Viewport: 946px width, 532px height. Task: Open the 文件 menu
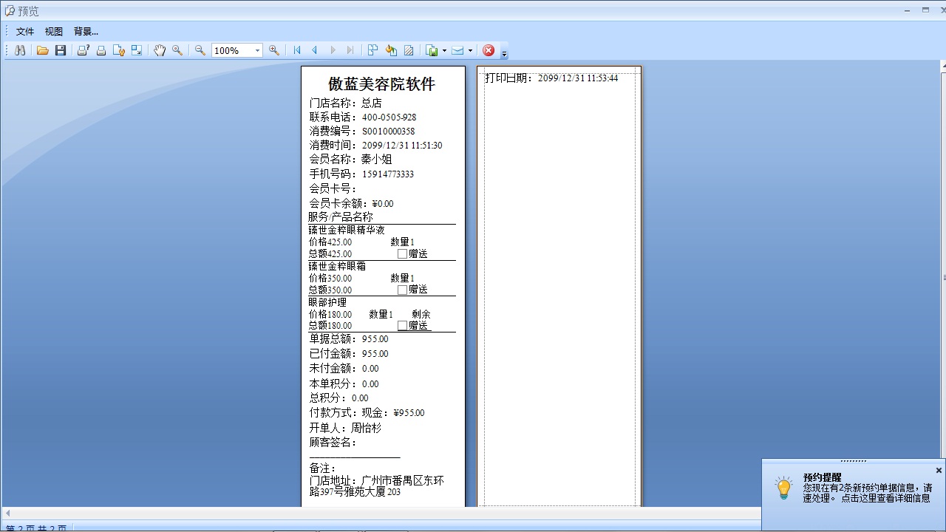click(x=25, y=31)
